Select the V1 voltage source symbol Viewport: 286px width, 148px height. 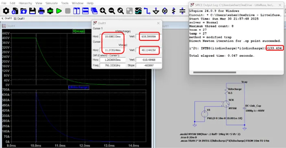205,114
